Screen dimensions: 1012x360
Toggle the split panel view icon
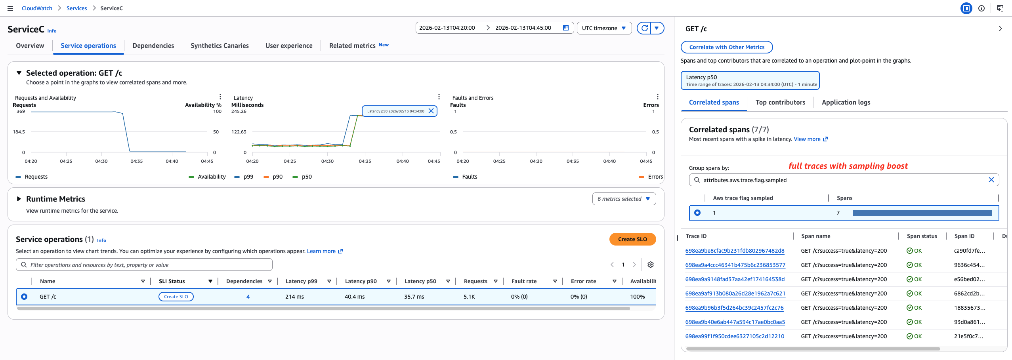966,8
